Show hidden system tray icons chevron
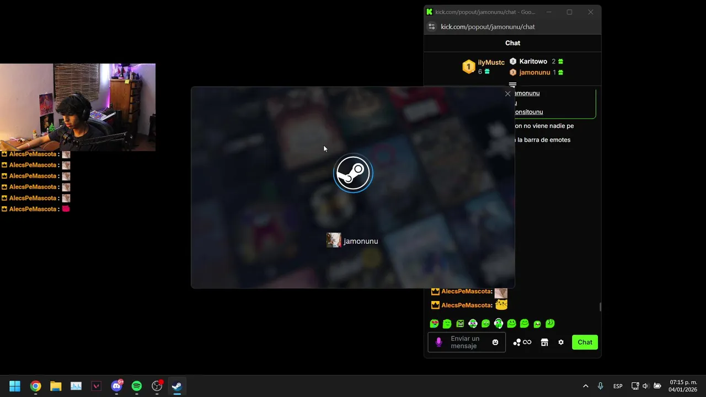 586,386
